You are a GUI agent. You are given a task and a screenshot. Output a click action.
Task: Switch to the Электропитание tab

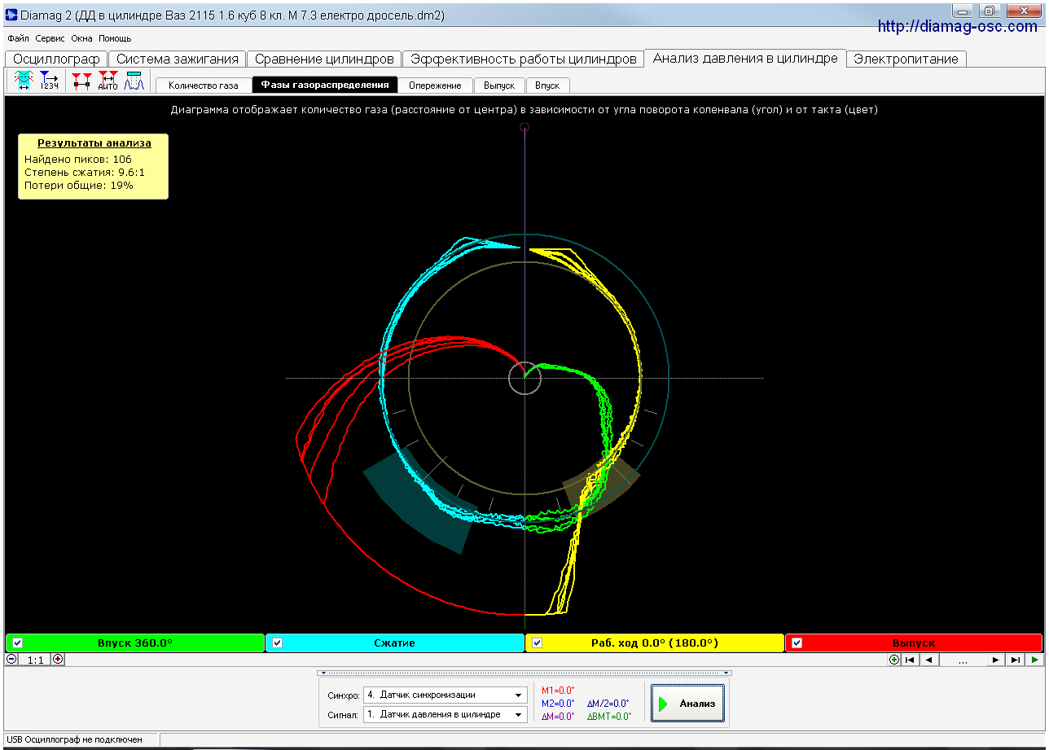pos(907,59)
